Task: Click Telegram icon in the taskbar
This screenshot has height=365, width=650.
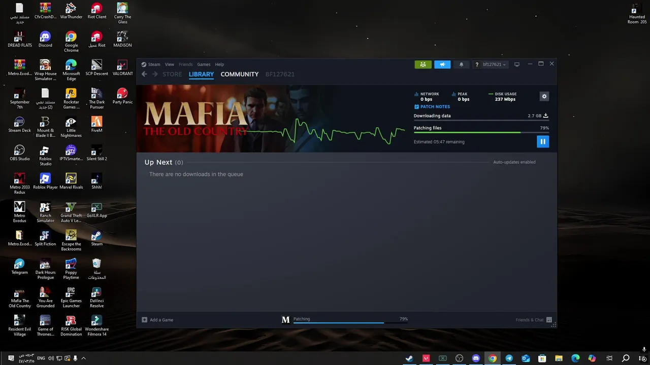Action: click(x=509, y=358)
